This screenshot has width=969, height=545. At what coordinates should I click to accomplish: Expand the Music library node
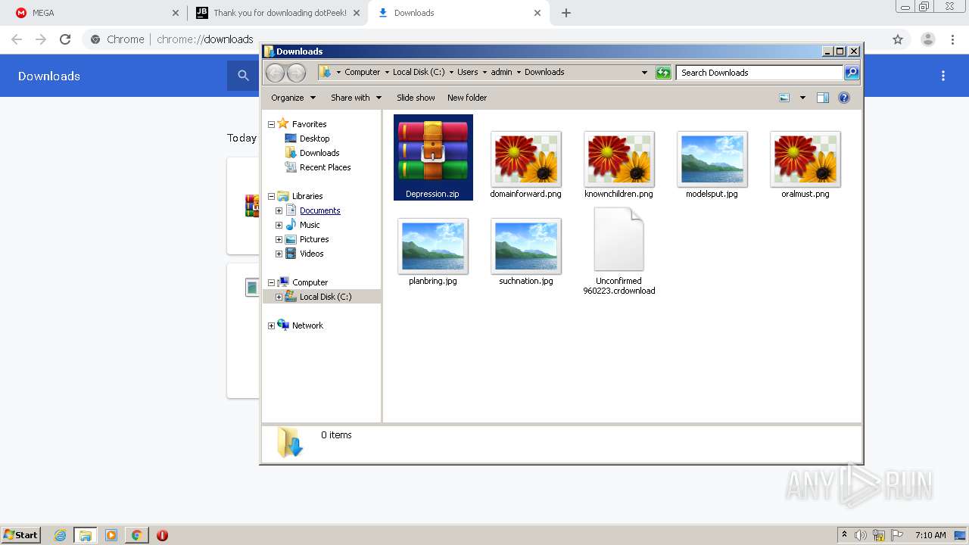(x=279, y=225)
